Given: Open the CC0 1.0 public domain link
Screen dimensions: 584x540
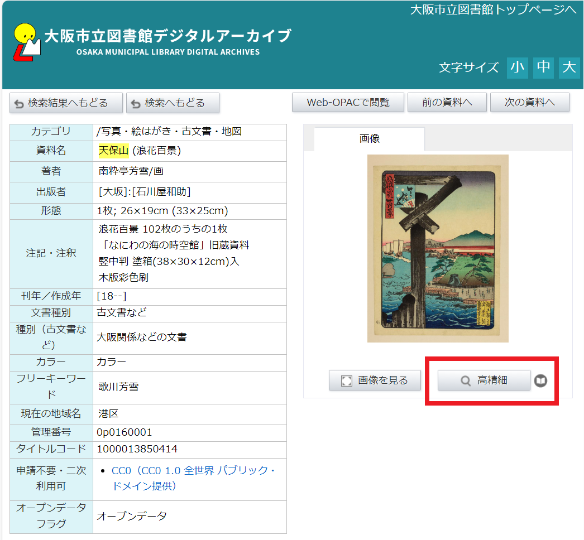Looking at the screenshot, I should [193, 478].
